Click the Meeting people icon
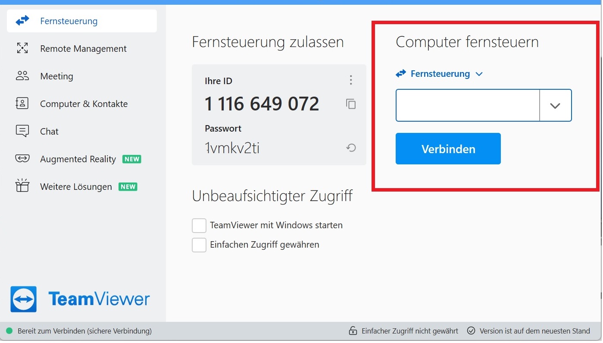The height and width of the screenshot is (343, 603). [22, 76]
